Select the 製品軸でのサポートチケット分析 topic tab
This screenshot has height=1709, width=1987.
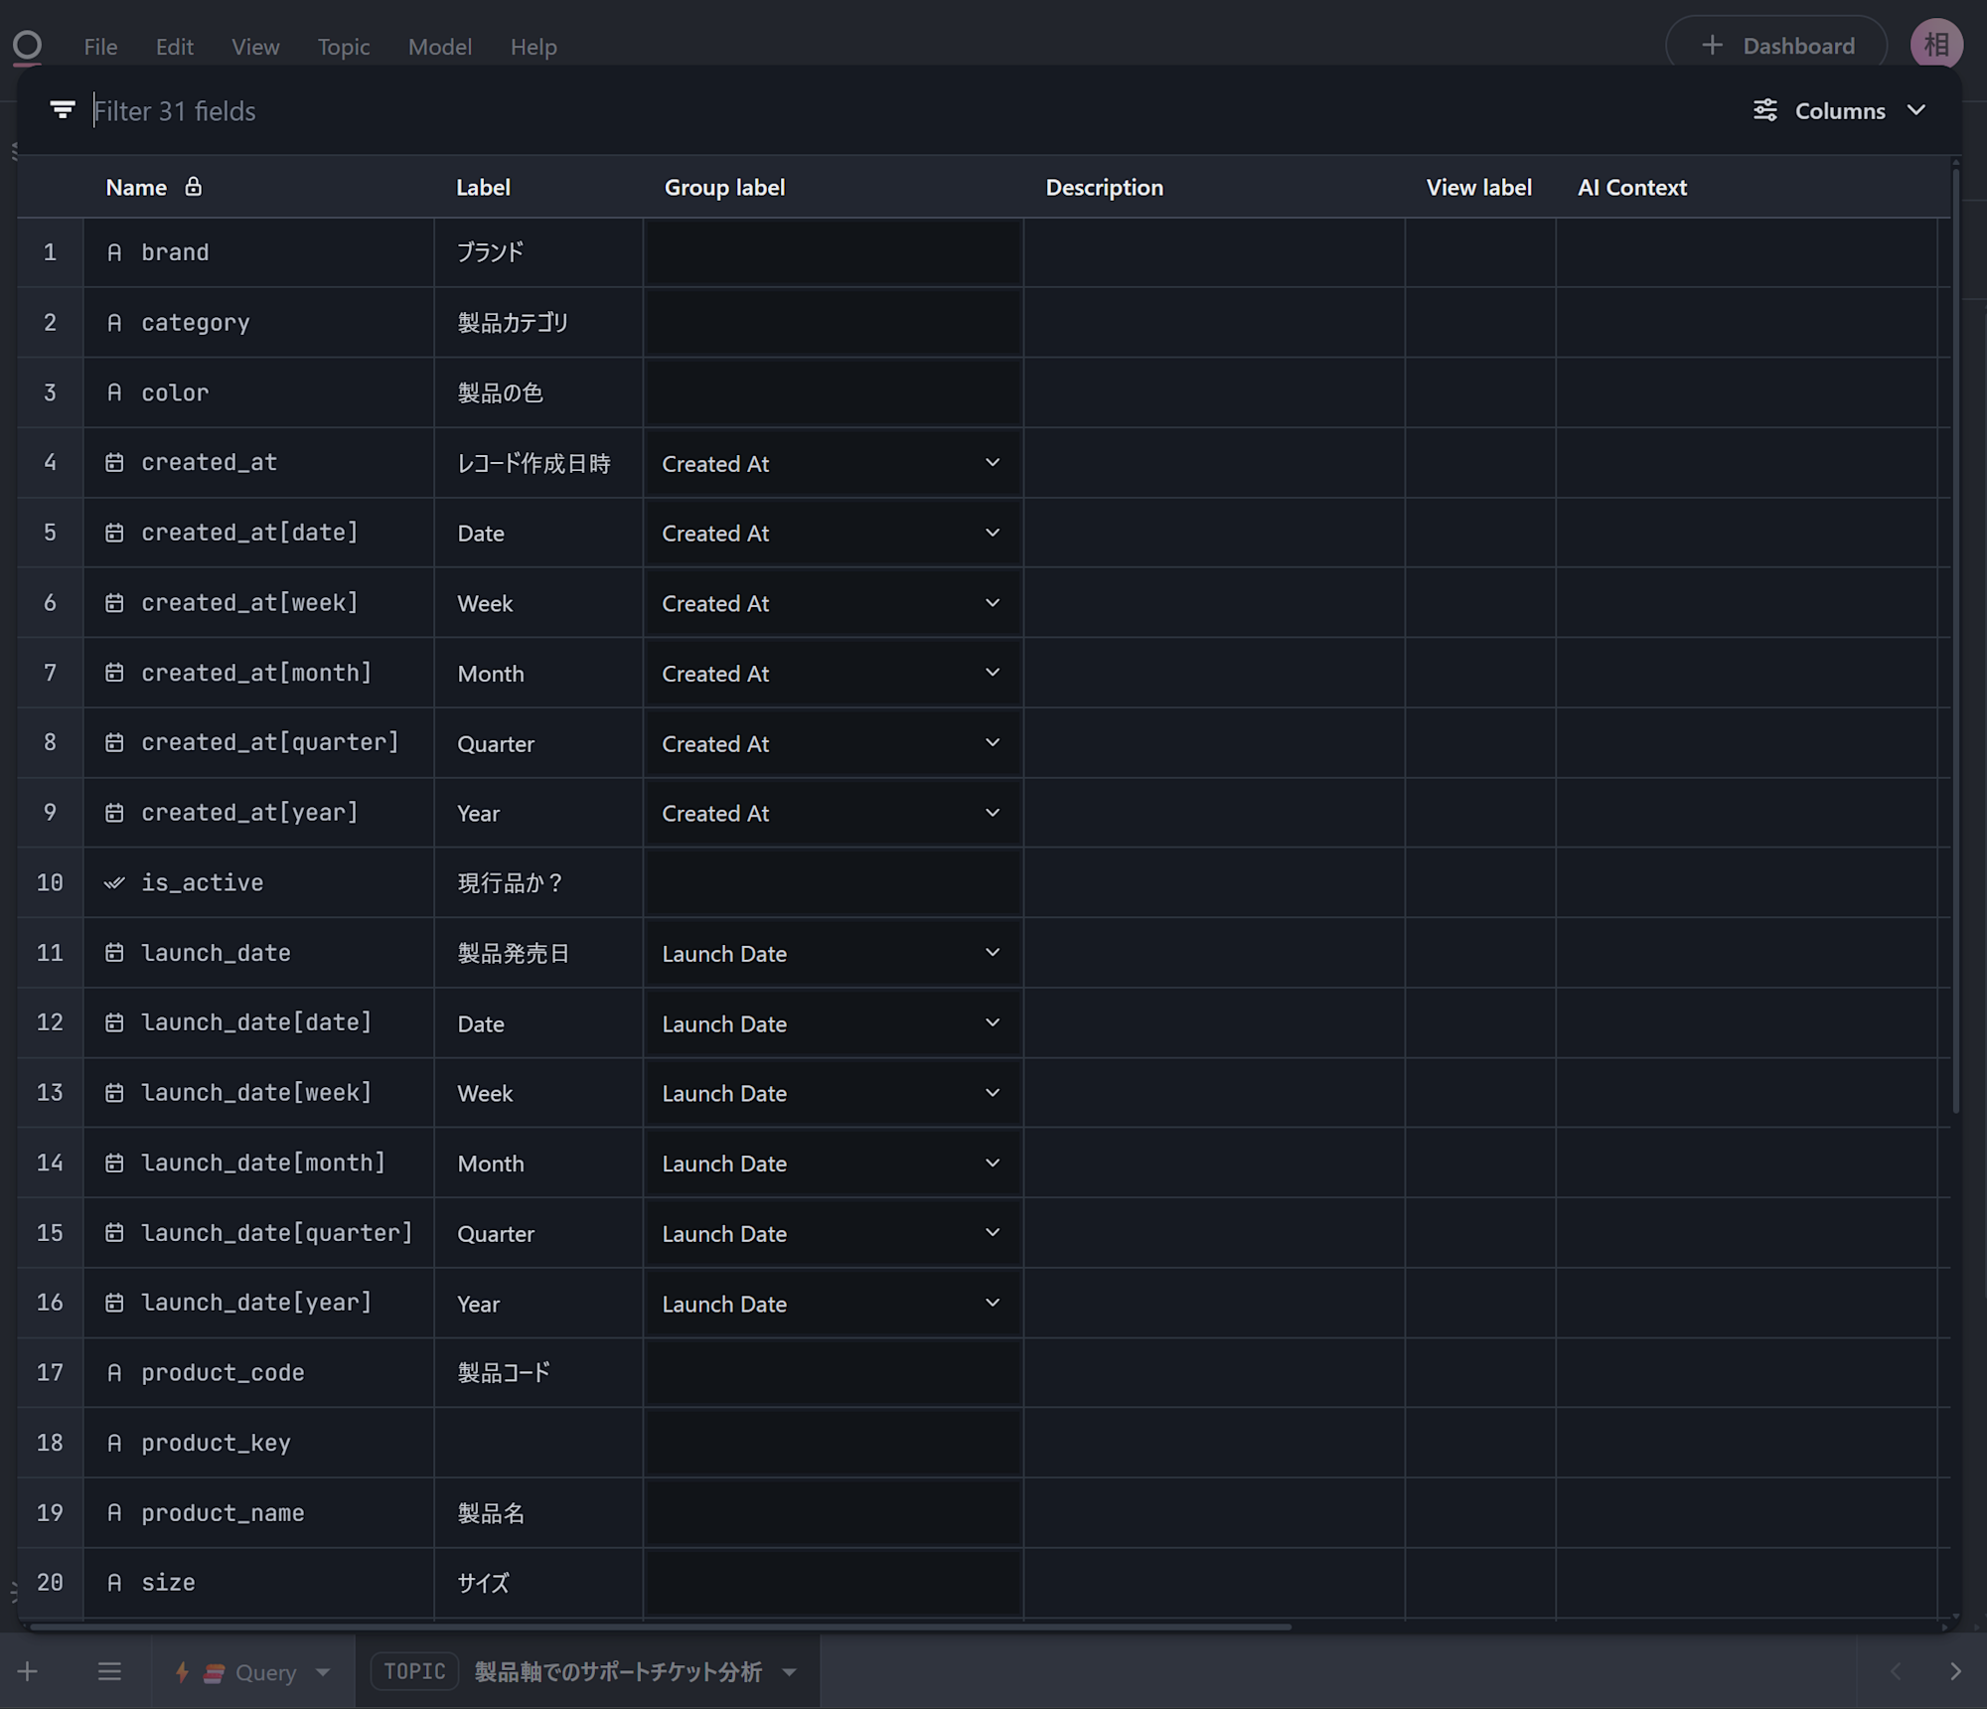[x=616, y=1672]
